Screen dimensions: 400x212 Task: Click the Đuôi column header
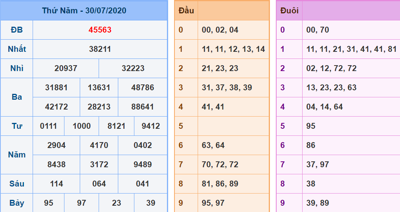289,11
